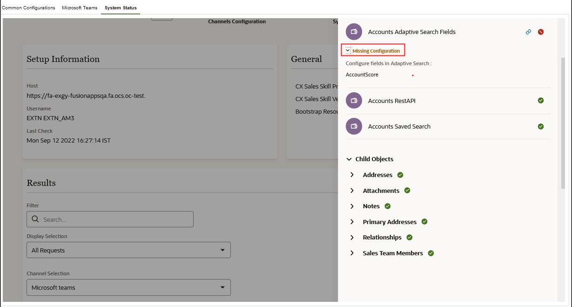Click the Accounts RestAPI label
The width and height of the screenshot is (572, 307).
pyautogui.click(x=392, y=101)
